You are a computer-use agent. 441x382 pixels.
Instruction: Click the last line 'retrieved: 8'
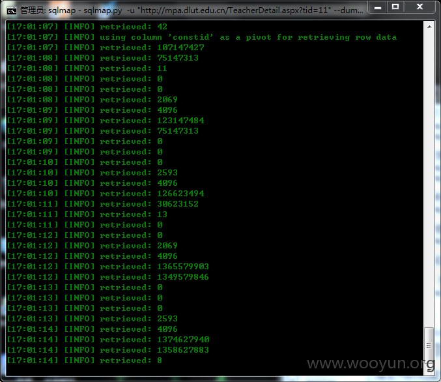pos(85,360)
